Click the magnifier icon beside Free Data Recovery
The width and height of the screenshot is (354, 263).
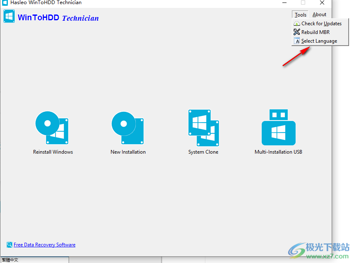point(10,245)
